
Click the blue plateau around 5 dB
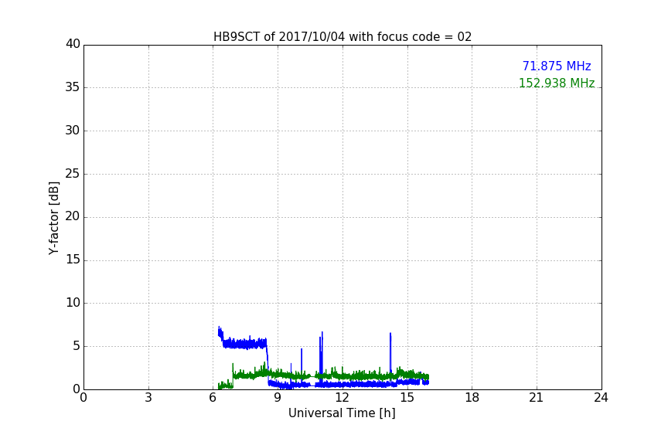(245, 344)
